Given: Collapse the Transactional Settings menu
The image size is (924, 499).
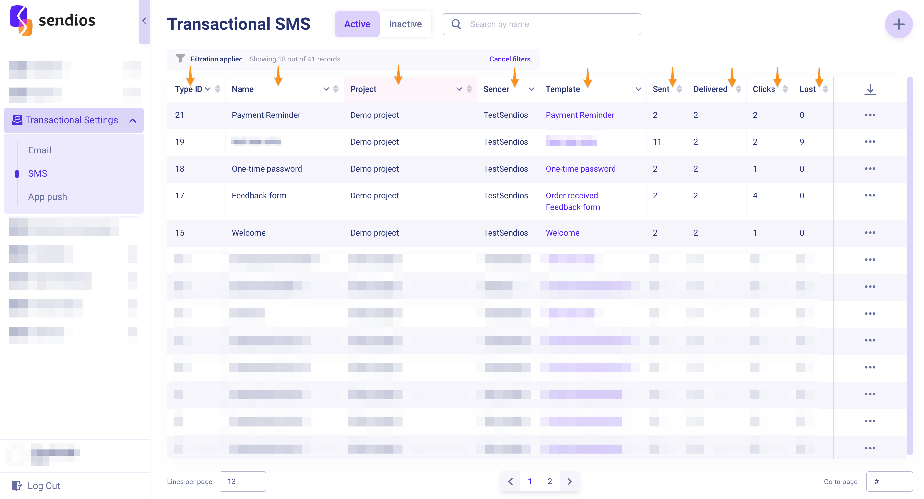Looking at the screenshot, I should pos(133,120).
